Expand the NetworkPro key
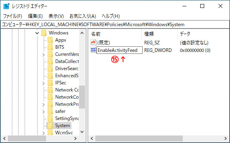This screenshot has width=230, height=143. (x=43, y=105)
